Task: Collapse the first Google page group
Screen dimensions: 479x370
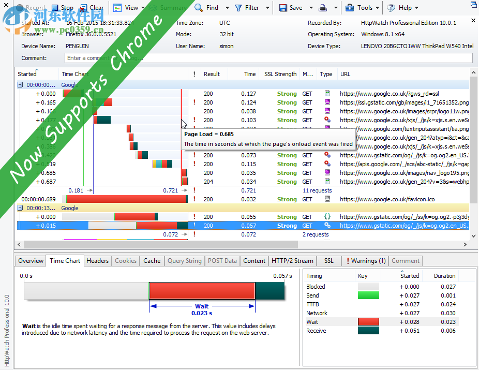Action: pyautogui.click(x=19, y=84)
